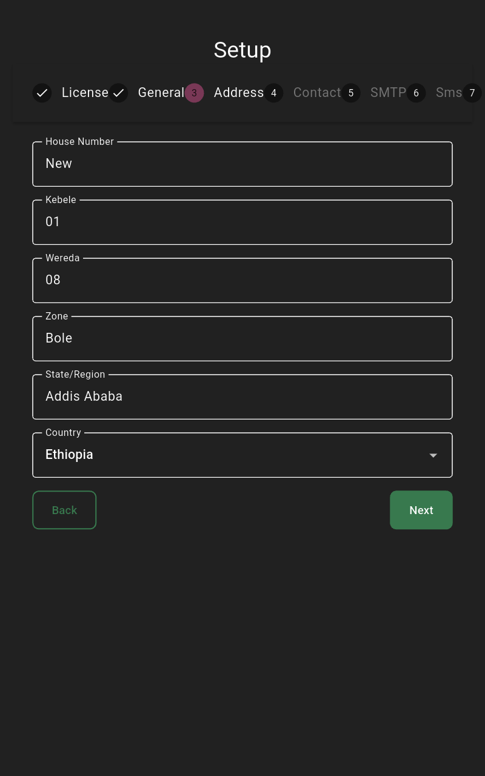Click the step 7 circle beside Sms
485x776 pixels.
point(472,93)
